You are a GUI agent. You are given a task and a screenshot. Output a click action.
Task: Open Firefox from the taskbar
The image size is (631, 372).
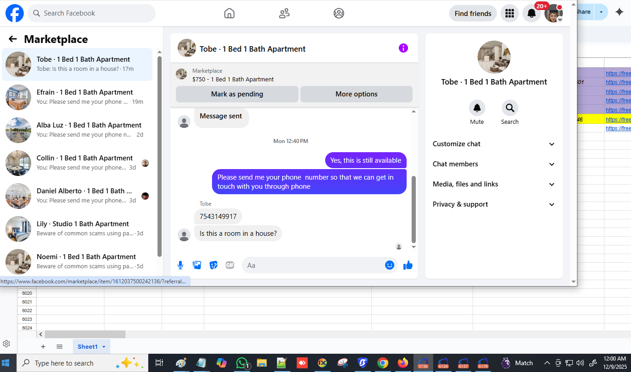pos(403,363)
